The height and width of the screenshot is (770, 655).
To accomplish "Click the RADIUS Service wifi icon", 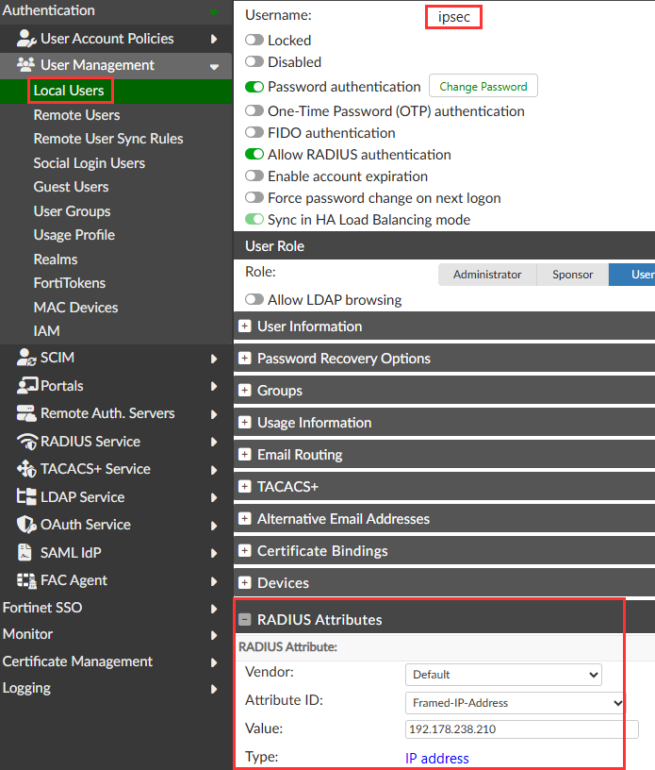I will coord(27,442).
